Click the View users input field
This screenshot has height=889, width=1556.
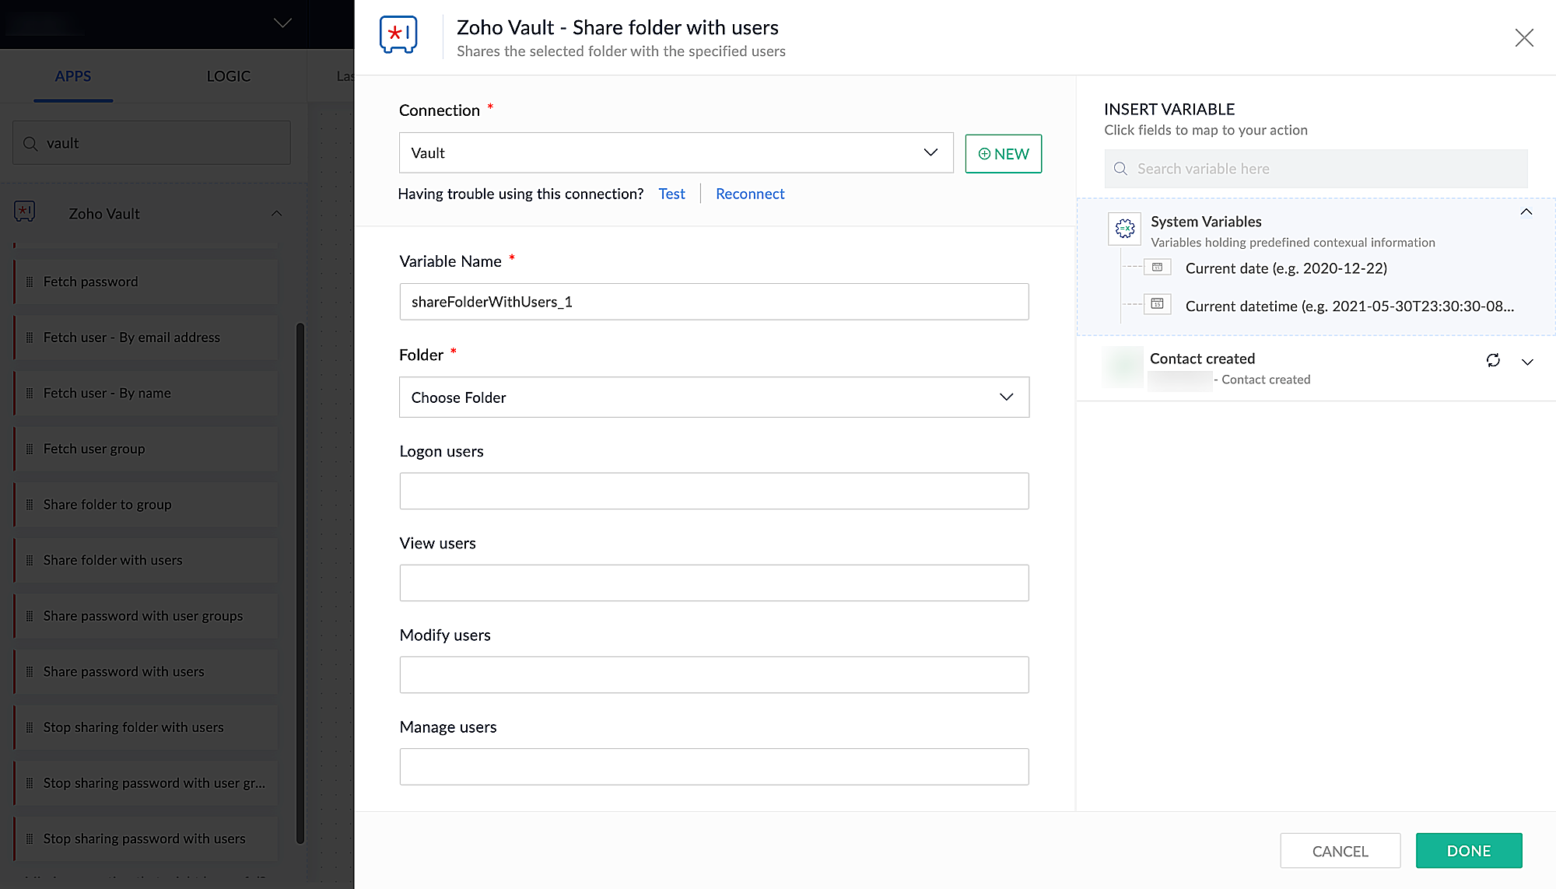point(714,583)
